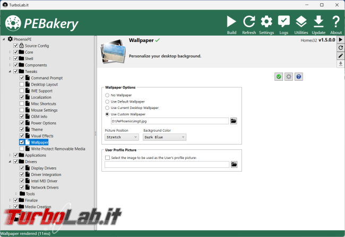Open the blue help question button
345x237 pixels.
click(299, 77)
